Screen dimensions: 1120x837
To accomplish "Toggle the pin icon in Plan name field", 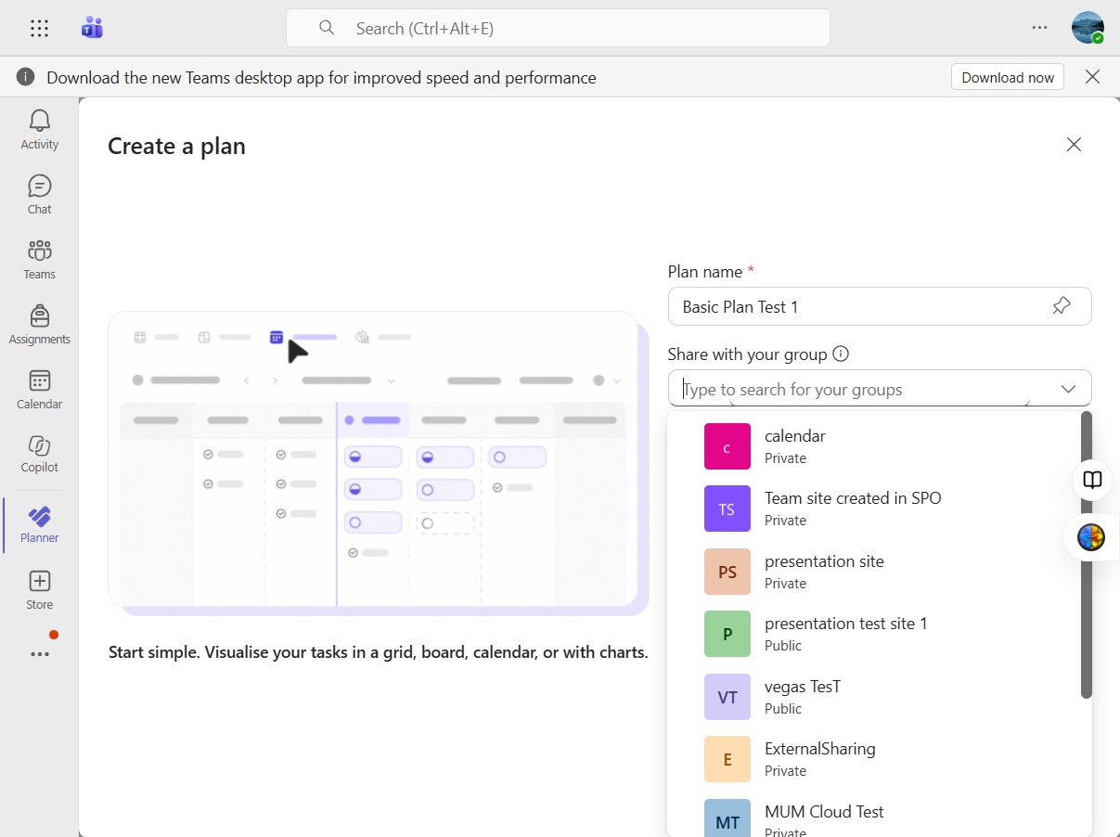I will [x=1062, y=306].
